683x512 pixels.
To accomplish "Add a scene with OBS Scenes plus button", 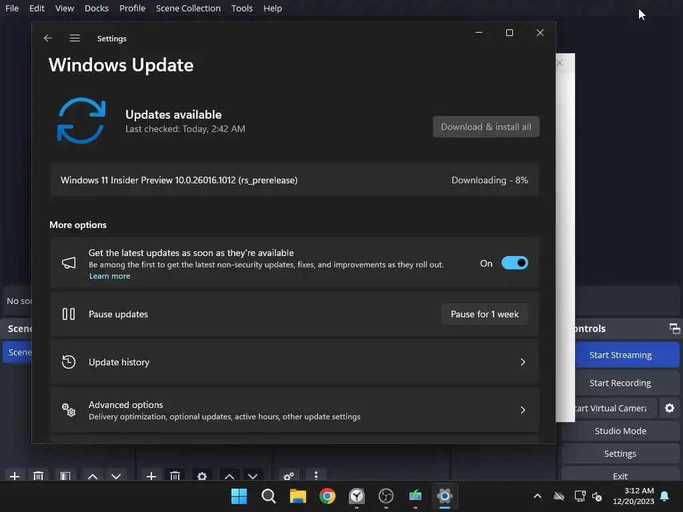I will 15,476.
